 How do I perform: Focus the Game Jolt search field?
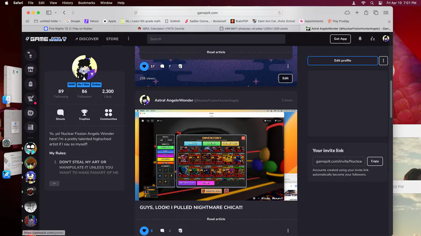point(216,39)
